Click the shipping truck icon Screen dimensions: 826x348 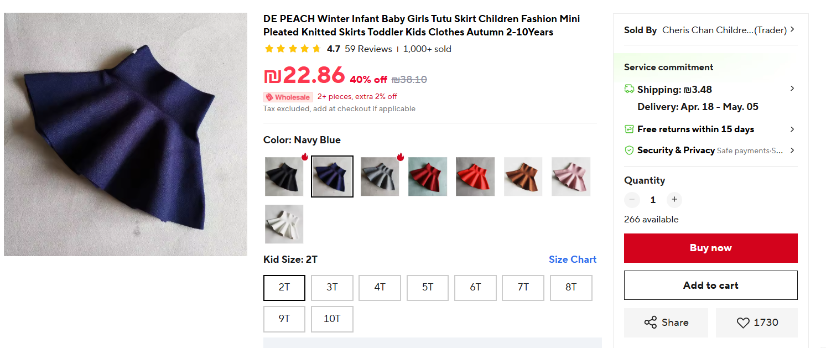point(629,89)
